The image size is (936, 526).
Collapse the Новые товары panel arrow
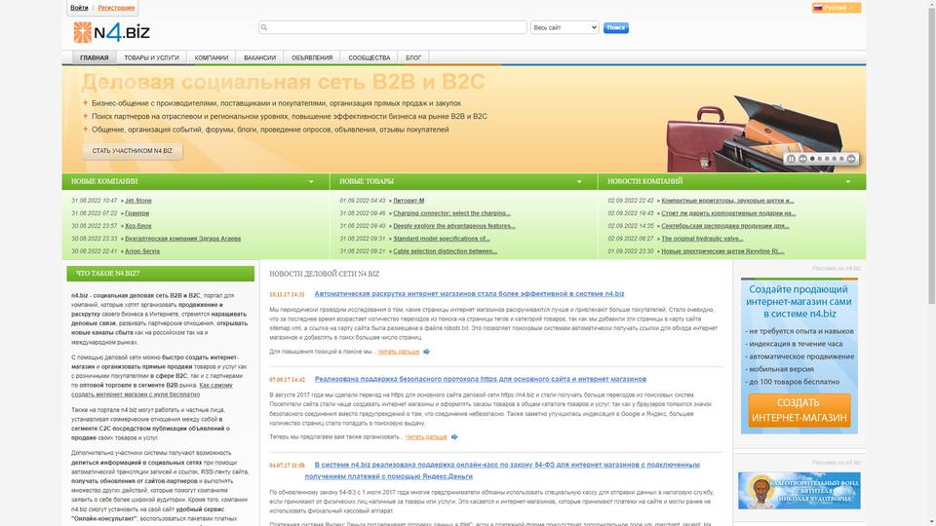click(579, 181)
